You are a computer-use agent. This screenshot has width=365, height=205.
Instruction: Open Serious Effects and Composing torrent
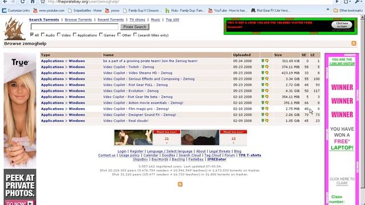(149, 79)
